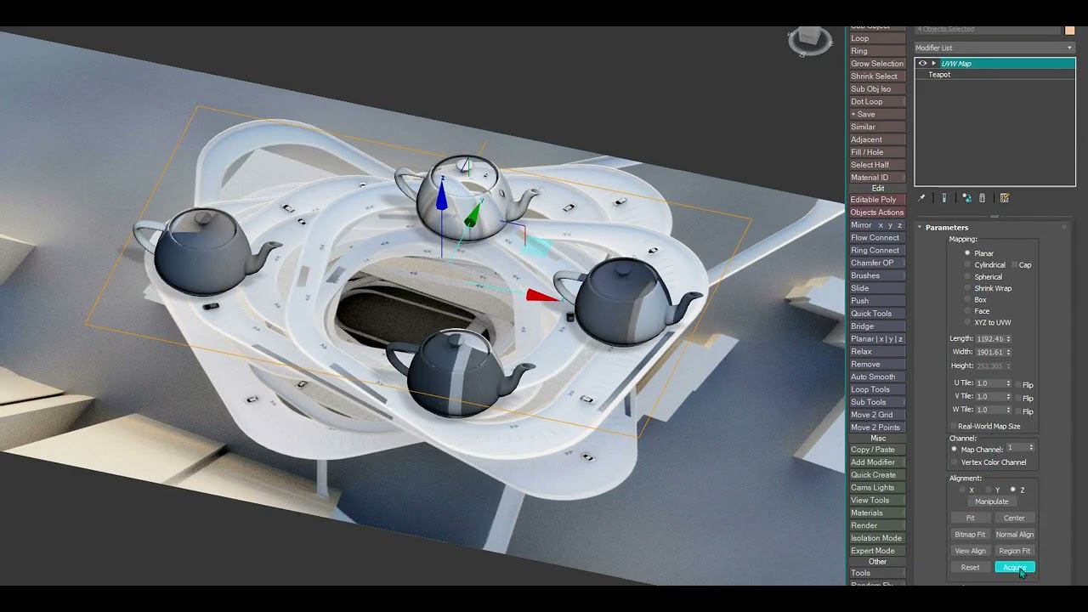Click Grow Selection in the tools list
The width and height of the screenshot is (1088, 612).
877,64
